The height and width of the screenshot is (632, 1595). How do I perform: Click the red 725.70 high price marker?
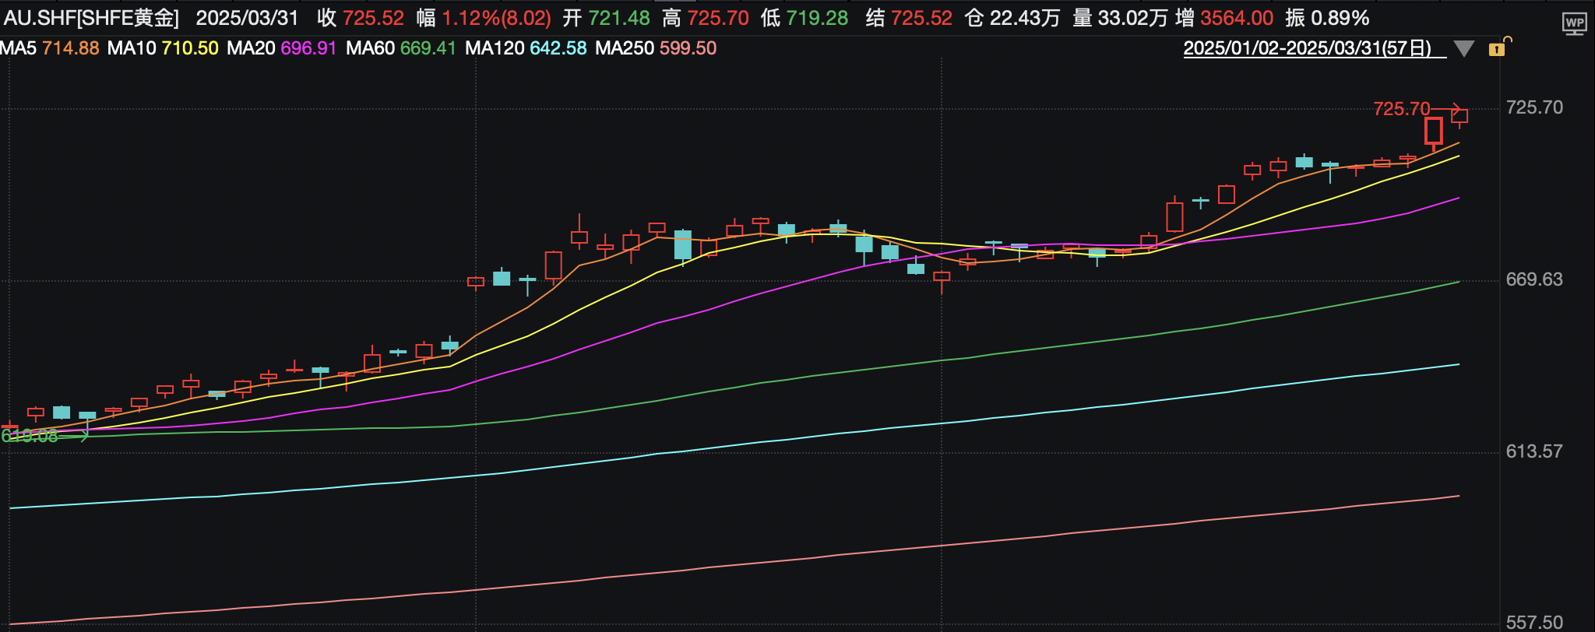pyautogui.click(x=1402, y=109)
